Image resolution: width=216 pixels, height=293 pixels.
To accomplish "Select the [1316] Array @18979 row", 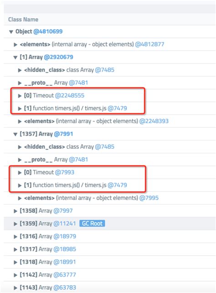I will coord(110,236).
